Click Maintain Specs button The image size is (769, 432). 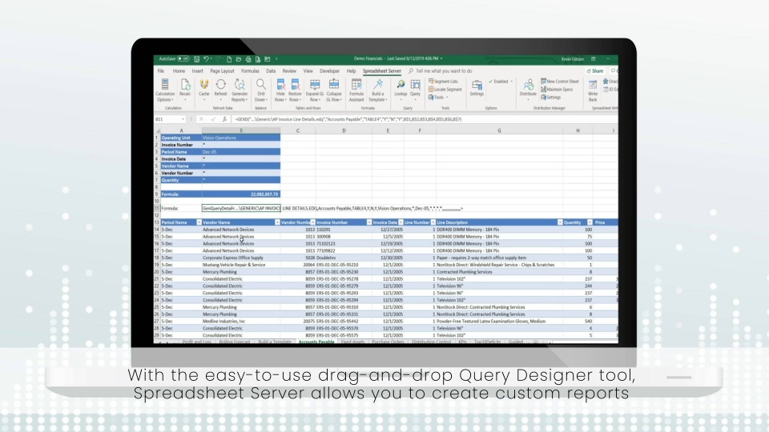557,89
